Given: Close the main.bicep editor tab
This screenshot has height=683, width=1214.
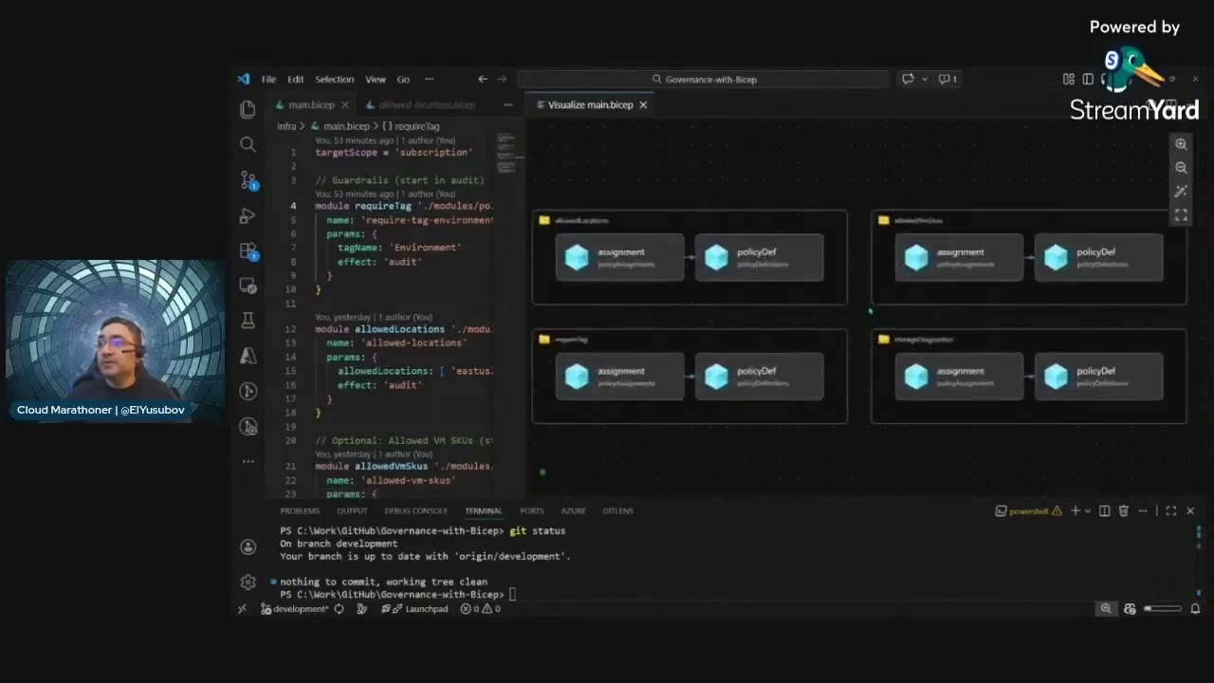Looking at the screenshot, I should click(345, 104).
